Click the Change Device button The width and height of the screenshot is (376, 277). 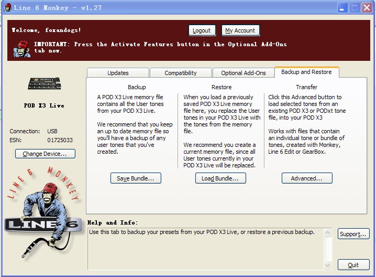[45, 154]
